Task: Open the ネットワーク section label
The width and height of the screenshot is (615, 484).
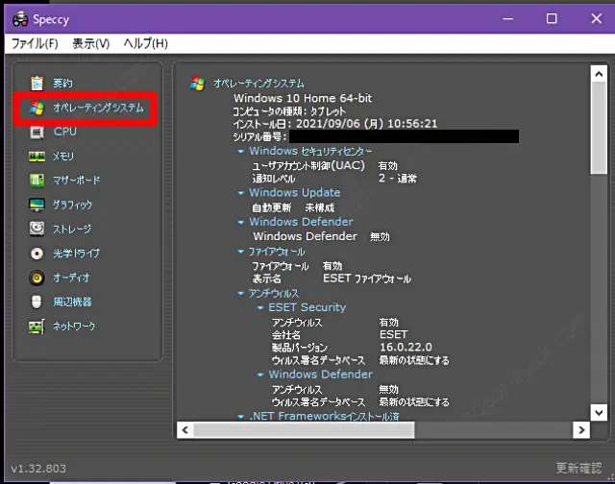Action: pyautogui.click(x=74, y=327)
